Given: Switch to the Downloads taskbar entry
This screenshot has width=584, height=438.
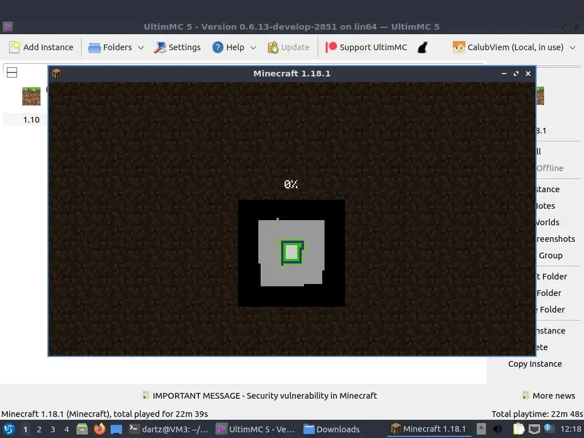Looking at the screenshot, I should click(x=331, y=429).
